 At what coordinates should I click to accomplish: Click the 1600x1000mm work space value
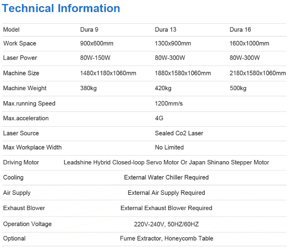tap(249, 43)
